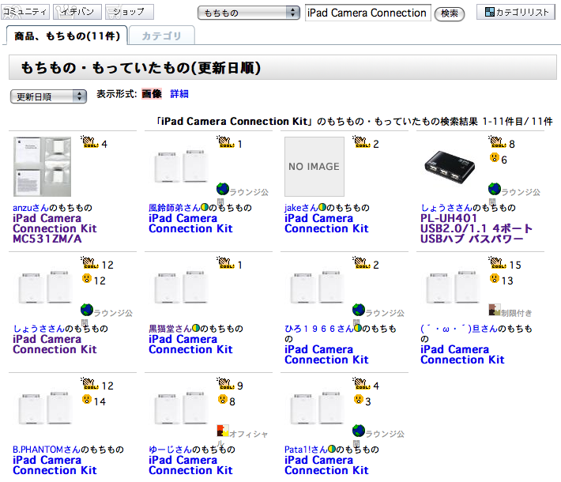Click the surprised face icon on PL-UH401 item

[494, 157]
